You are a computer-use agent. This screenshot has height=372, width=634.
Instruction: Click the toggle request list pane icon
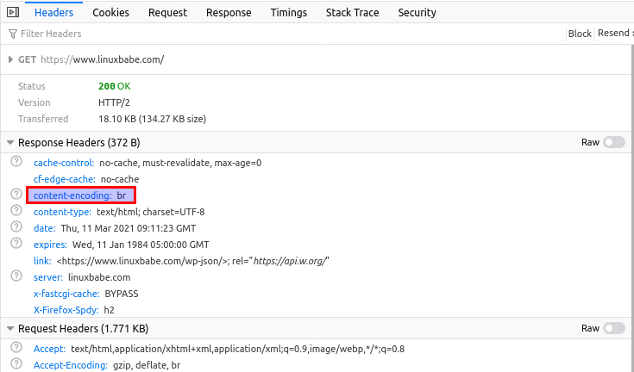[x=13, y=13]
